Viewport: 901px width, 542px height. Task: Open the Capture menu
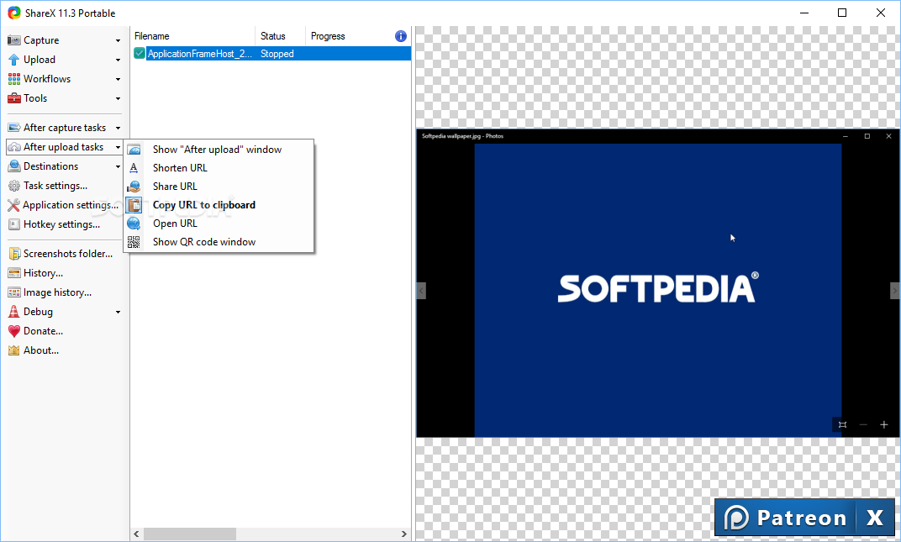click(65, 40)
